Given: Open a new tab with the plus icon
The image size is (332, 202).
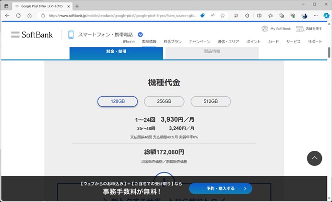Looking at the screenshot, I should [77, 6].
